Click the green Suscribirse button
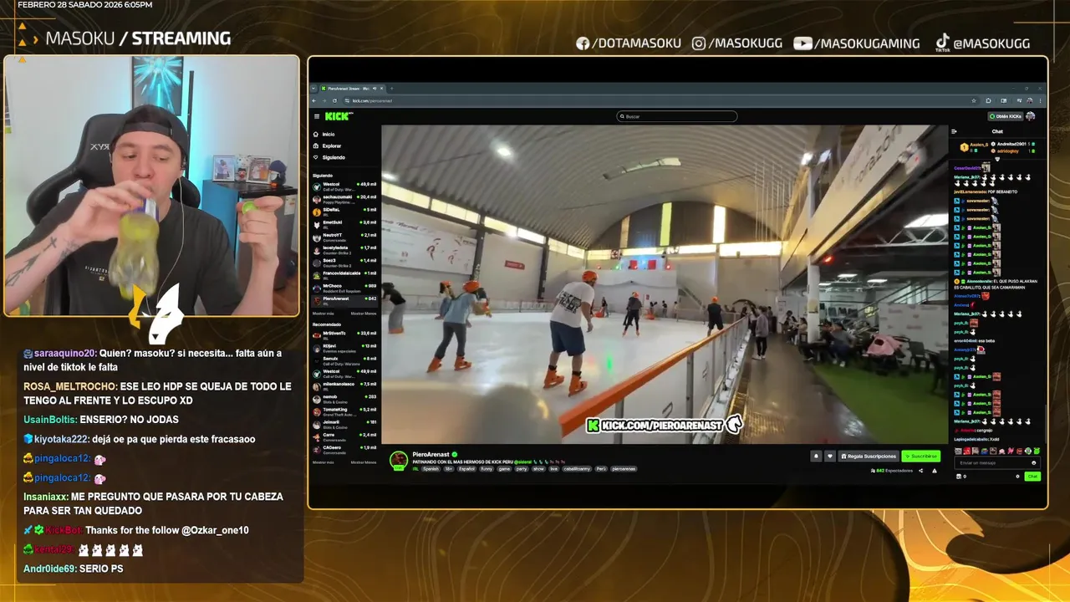The width and height of the screenshot is (1070, 602). click(x=921, y=457)
